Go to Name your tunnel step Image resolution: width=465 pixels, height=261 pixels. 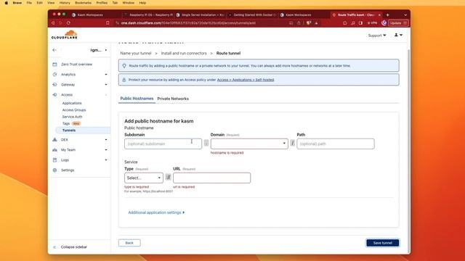pos(136,53)
